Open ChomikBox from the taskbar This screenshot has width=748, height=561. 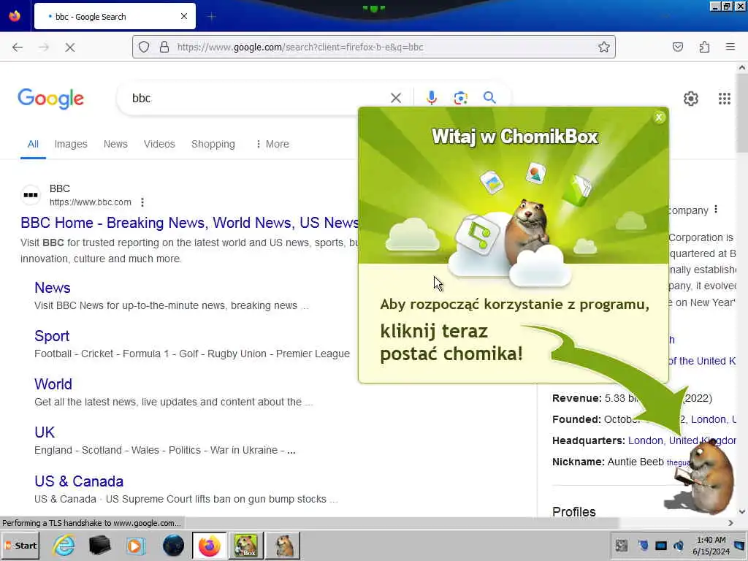[245, 545]
